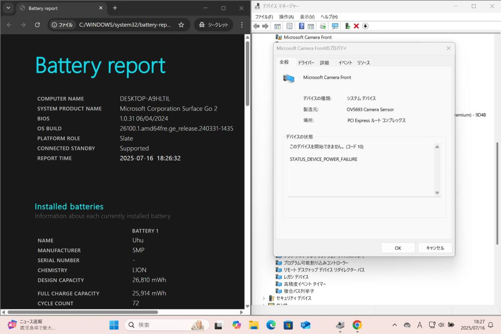Select the 全般 tab in the properties dialog

click(x=284, y=62)
